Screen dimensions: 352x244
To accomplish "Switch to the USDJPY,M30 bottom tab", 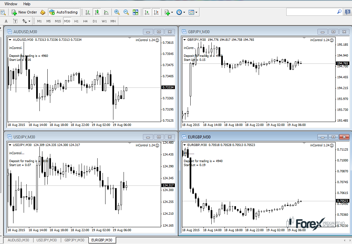I will coord(46,240).
